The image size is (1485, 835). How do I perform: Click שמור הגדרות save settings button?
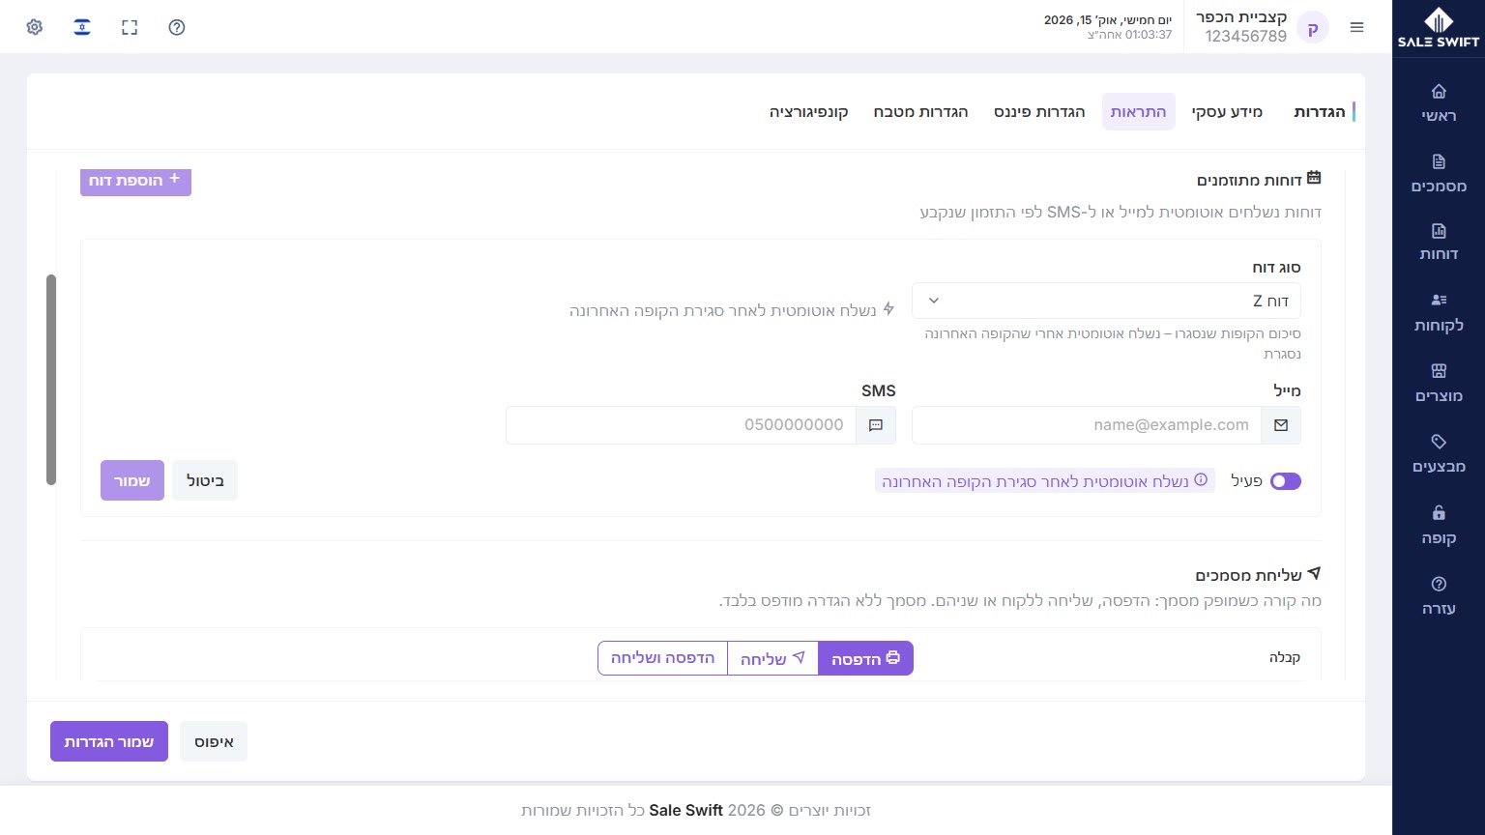[109, 741]
